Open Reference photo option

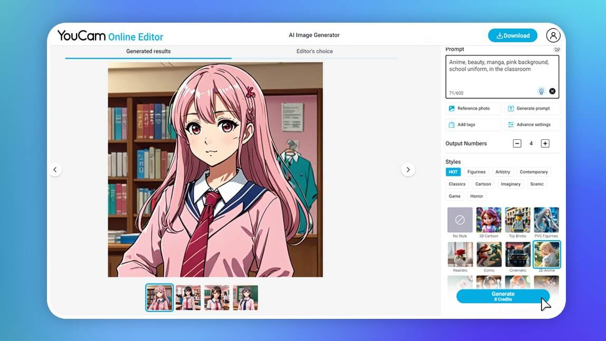coord(473,109)
